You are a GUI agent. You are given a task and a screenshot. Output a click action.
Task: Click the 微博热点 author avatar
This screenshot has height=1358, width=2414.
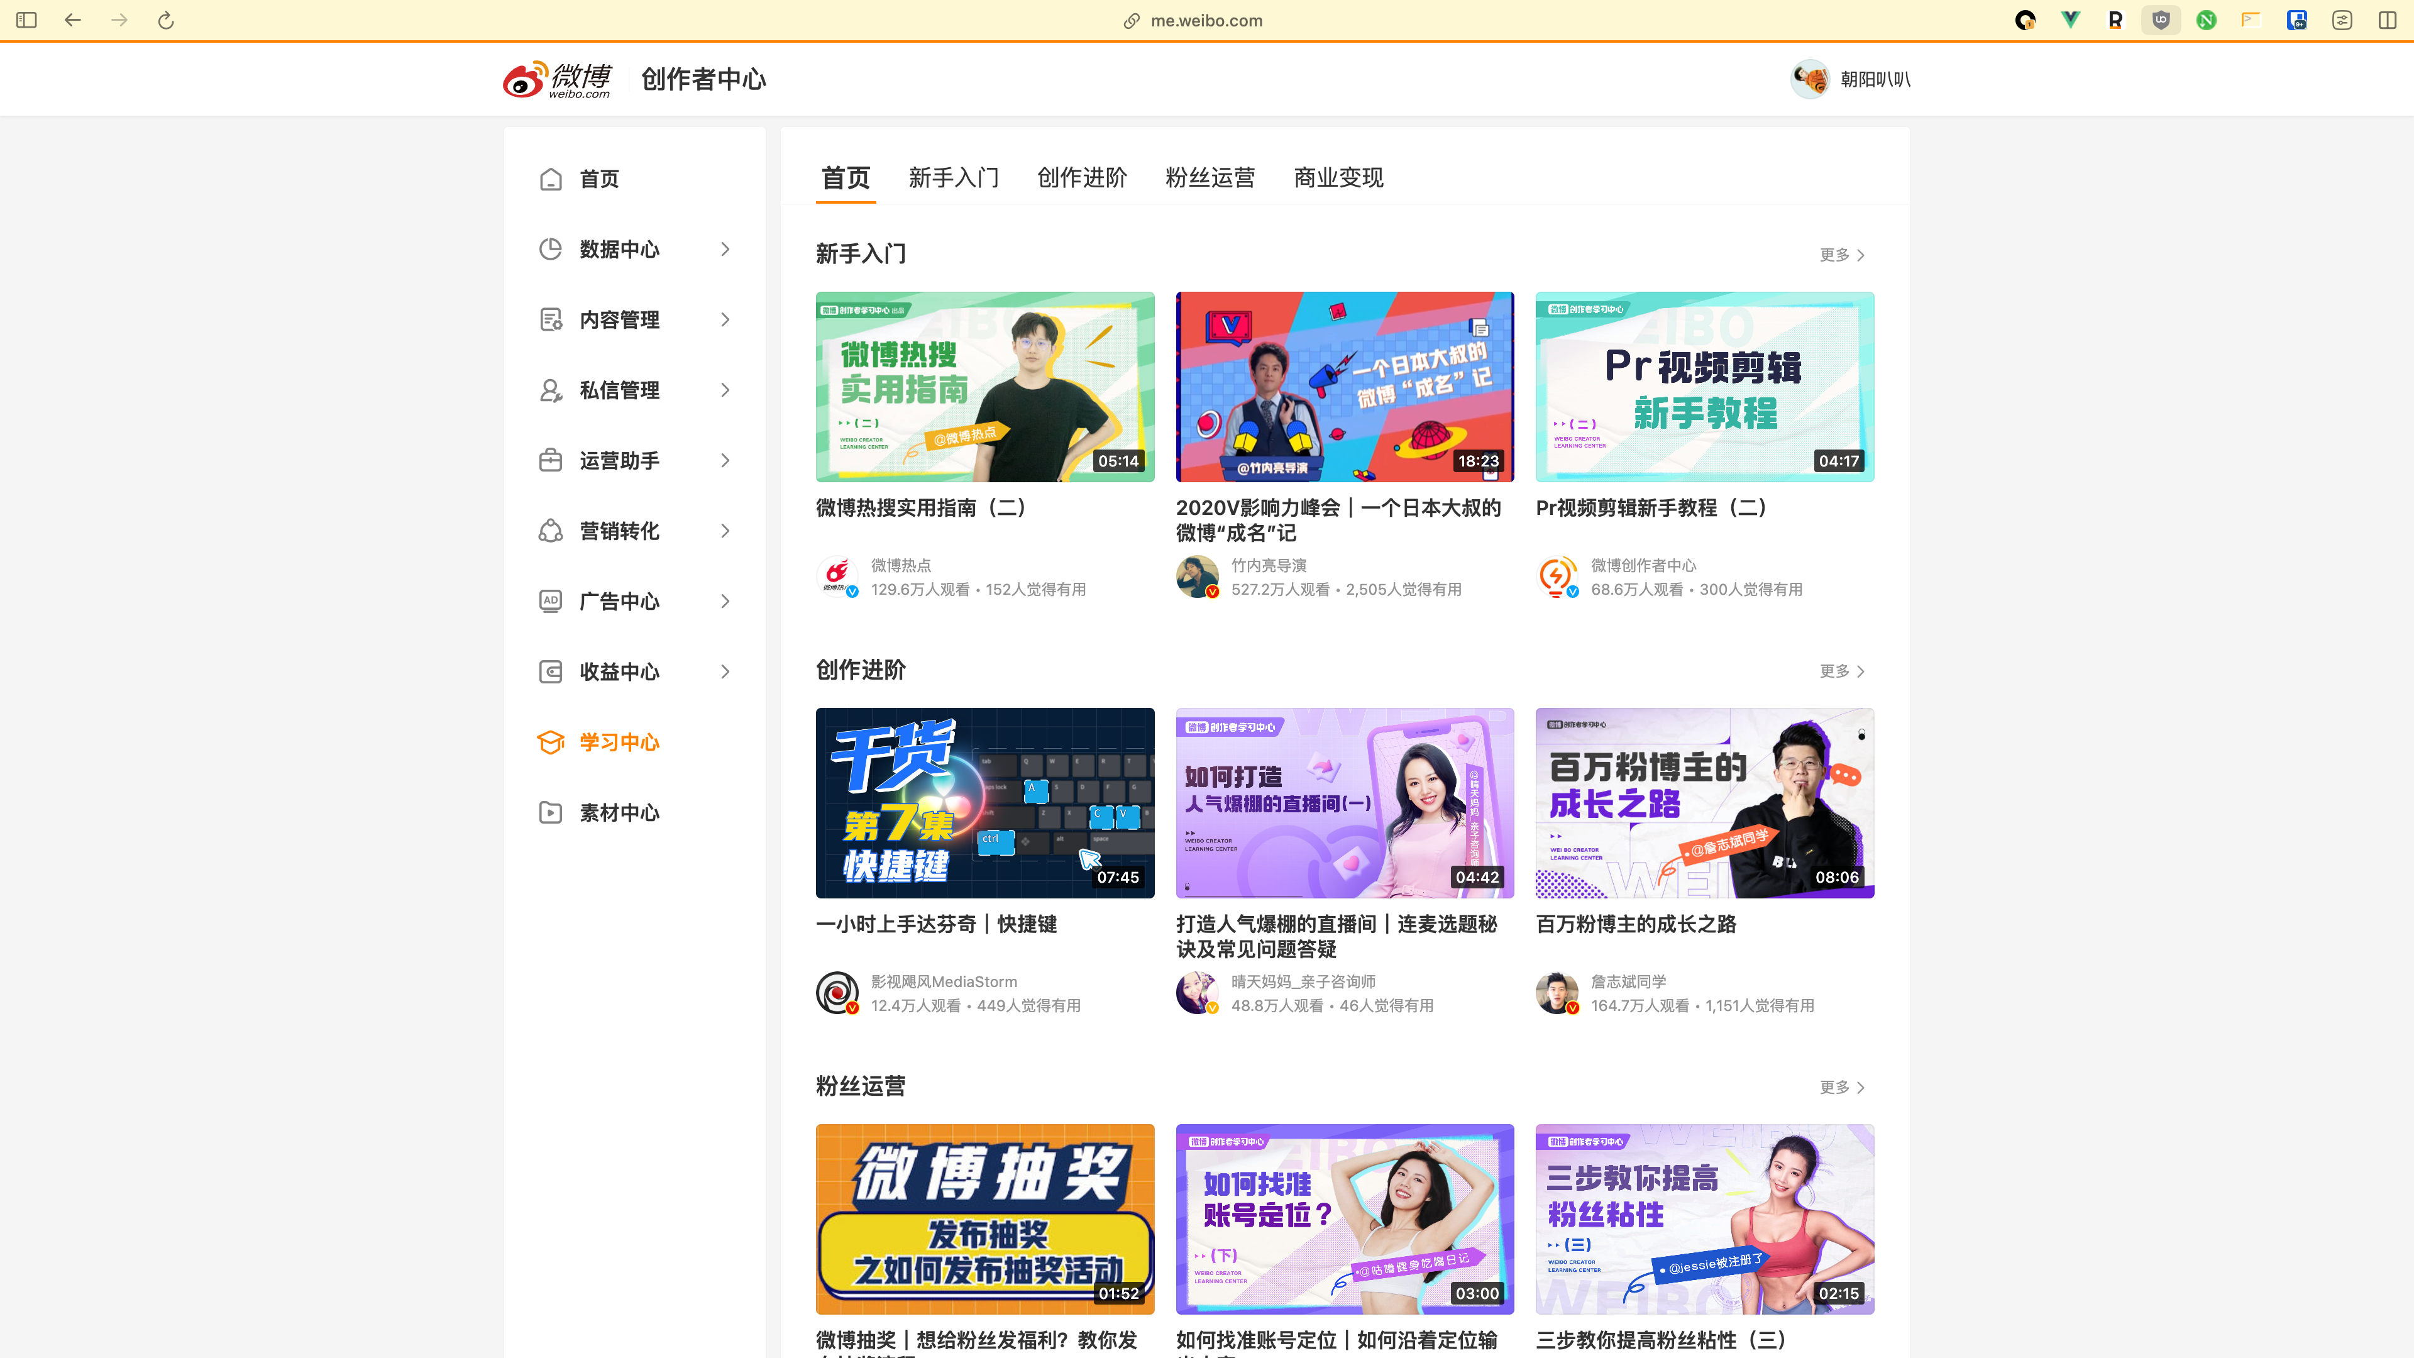tap(837, 577)
